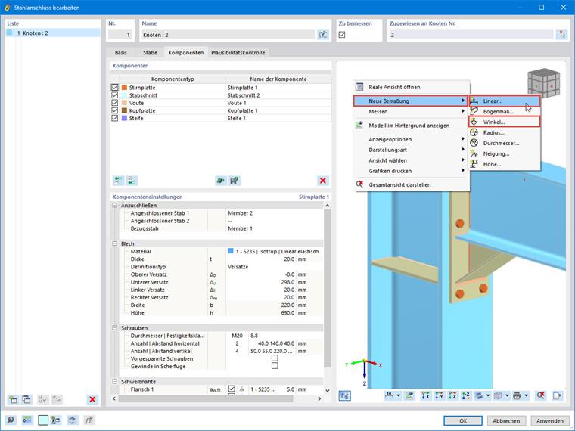Click the component library icon with green shape
Screen dimensions: 575x431
click(x=220, y=181)
